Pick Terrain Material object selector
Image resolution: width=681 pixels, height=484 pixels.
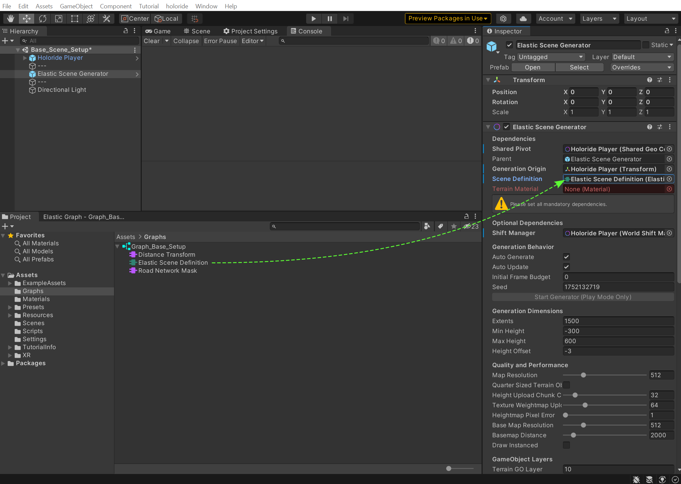pyautogui.click(x=669, y=189)
